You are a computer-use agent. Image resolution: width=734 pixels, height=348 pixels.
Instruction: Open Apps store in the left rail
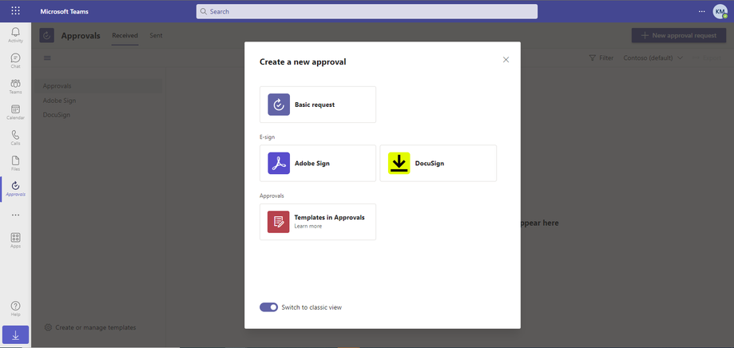point(15,240)
